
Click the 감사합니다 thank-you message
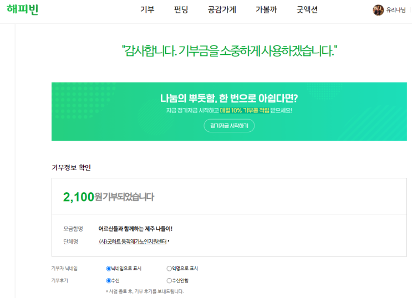point(229,52)
